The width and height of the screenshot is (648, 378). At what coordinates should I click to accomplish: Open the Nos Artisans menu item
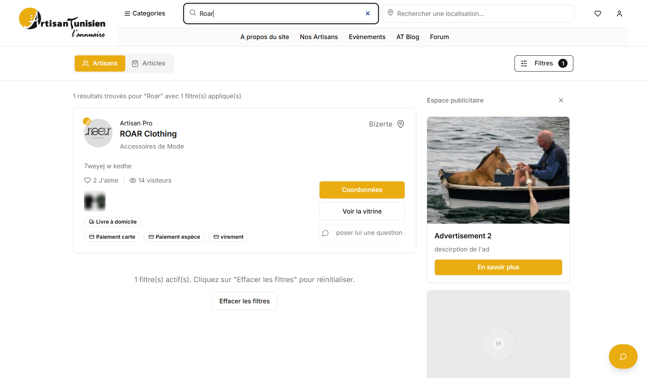click(319, 37)
